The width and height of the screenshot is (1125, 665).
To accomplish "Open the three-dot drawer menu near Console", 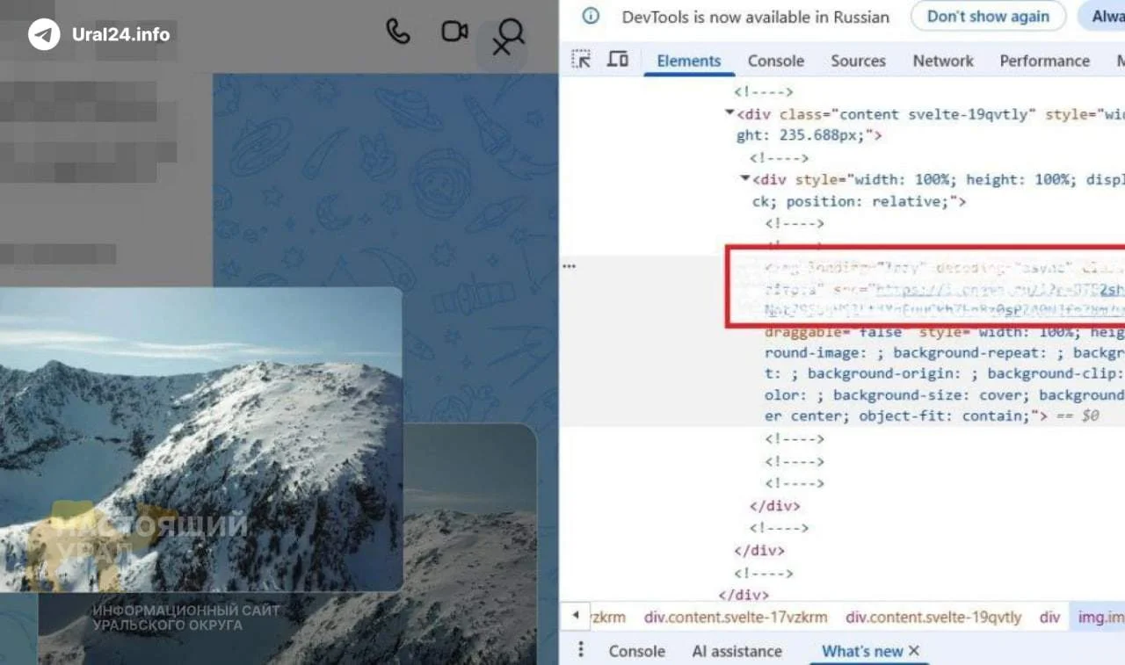I will click(580, 650).
